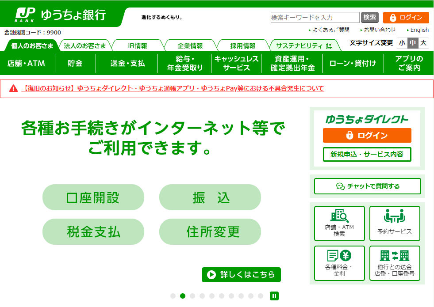434x307 pixels.
Task: Click the 検索 search button
Action: click(369, 17)
